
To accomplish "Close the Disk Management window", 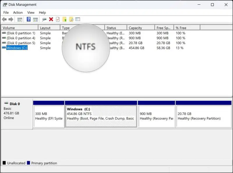I will (x=226, y=5).
